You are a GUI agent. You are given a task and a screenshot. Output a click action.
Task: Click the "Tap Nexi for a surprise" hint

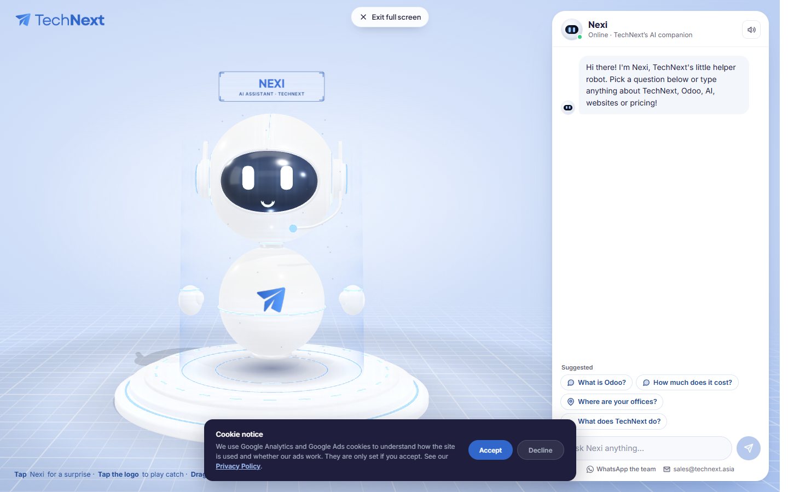[x=53, y=475]
